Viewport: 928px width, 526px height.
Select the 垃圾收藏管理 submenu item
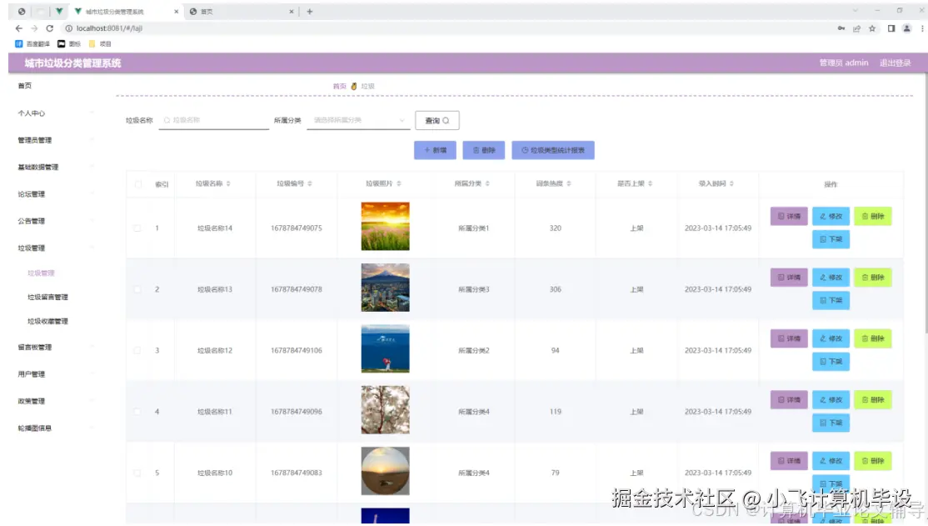click(48, 322)
